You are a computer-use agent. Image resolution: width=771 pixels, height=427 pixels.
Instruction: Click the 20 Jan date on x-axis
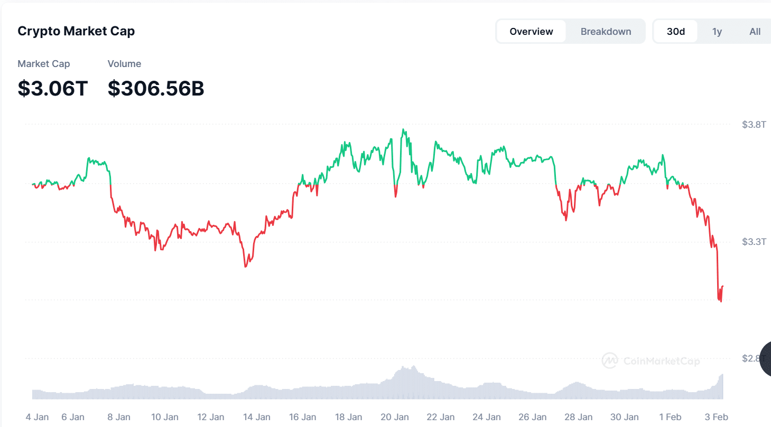(x=394, y=417)
